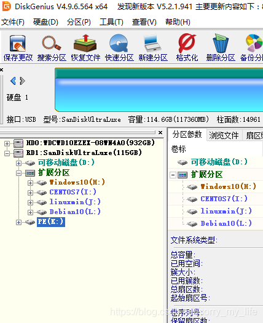263x323 pixels.
Task: Select Debian10(L:) partition in left tree
Action: (75, 212)
